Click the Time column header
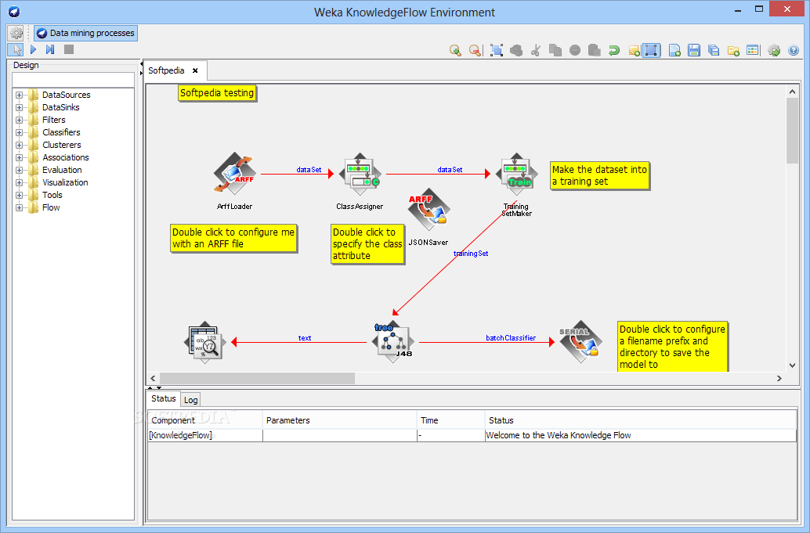 450,420
